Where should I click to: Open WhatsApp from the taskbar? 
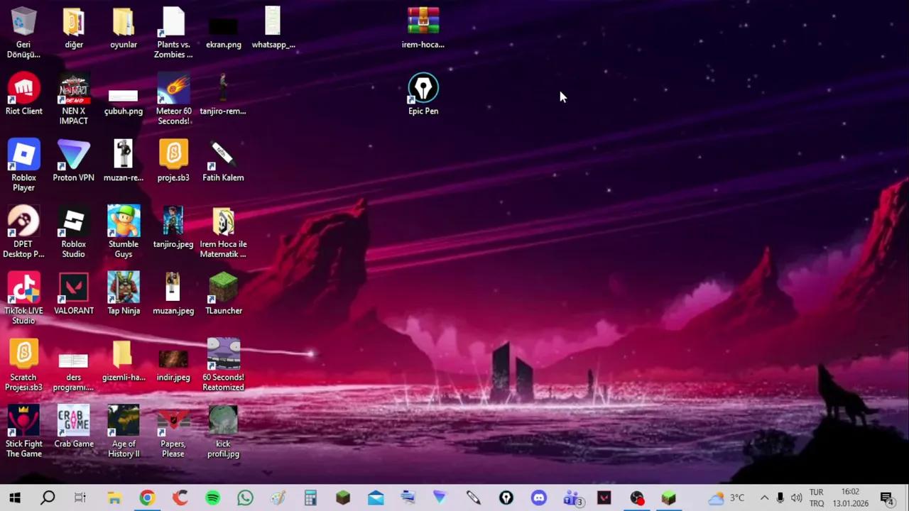pos(245,498)
